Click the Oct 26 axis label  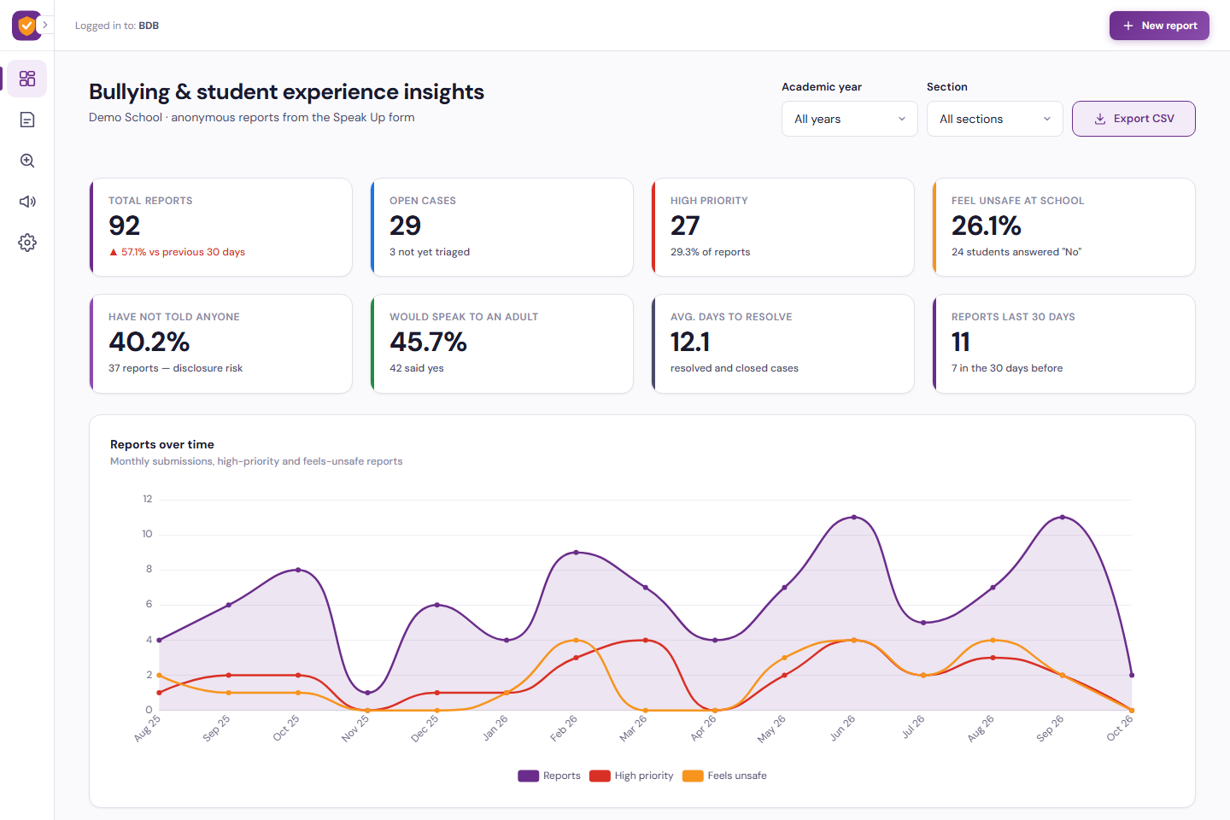tap(1120, 728)
